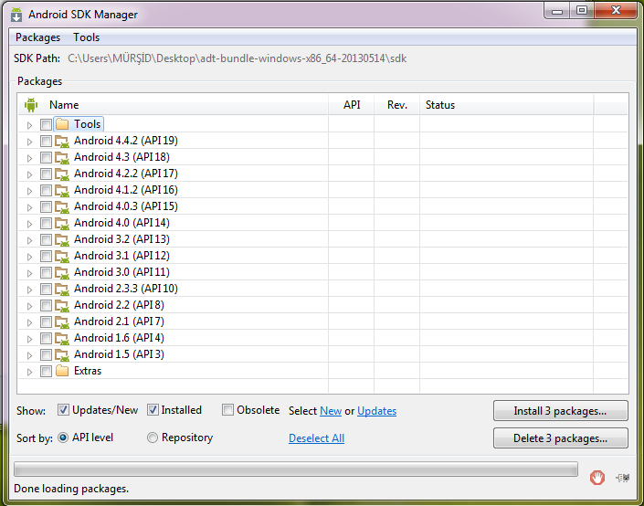This screenshot has width=644, height=506.
Task: Open the Packages menu
Action: (37, 37)
